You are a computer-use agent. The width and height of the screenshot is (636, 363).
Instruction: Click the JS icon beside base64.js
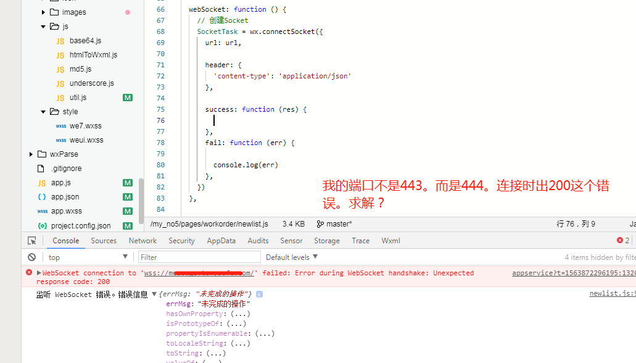point(60,41)
